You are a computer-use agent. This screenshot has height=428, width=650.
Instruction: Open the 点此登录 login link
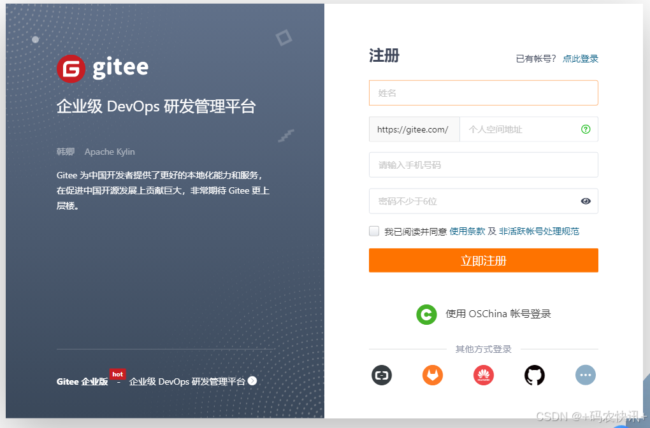[x=581, y=59]
